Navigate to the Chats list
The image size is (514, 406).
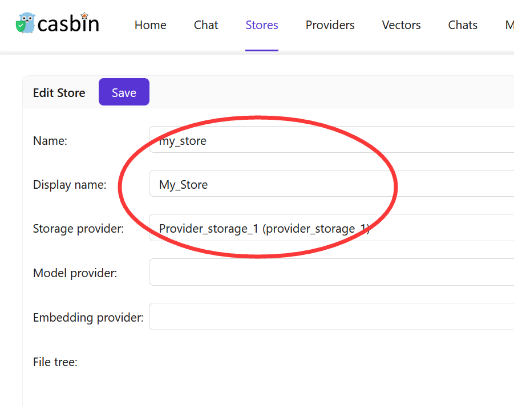click(x=462, y=25)
